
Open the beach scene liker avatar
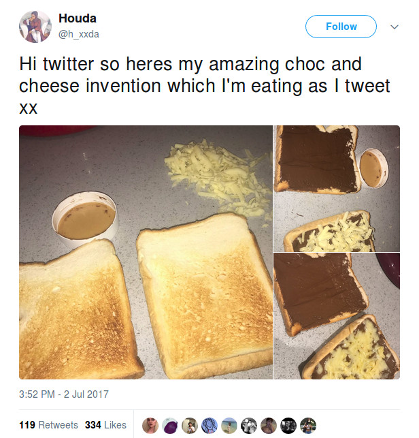click(x=229, y=426)
